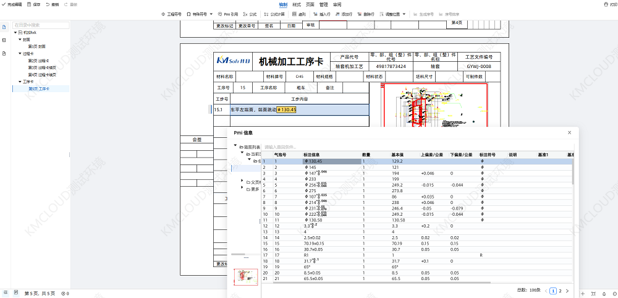Collapse the 简图列表 folder node
The width and height of the screenshot is (618, 298).
235,147
